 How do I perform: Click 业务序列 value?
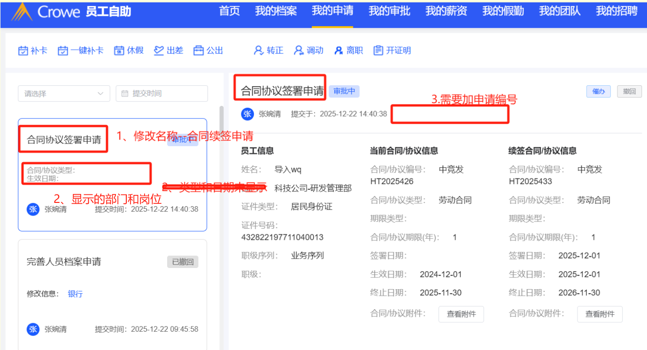point(308,256)
